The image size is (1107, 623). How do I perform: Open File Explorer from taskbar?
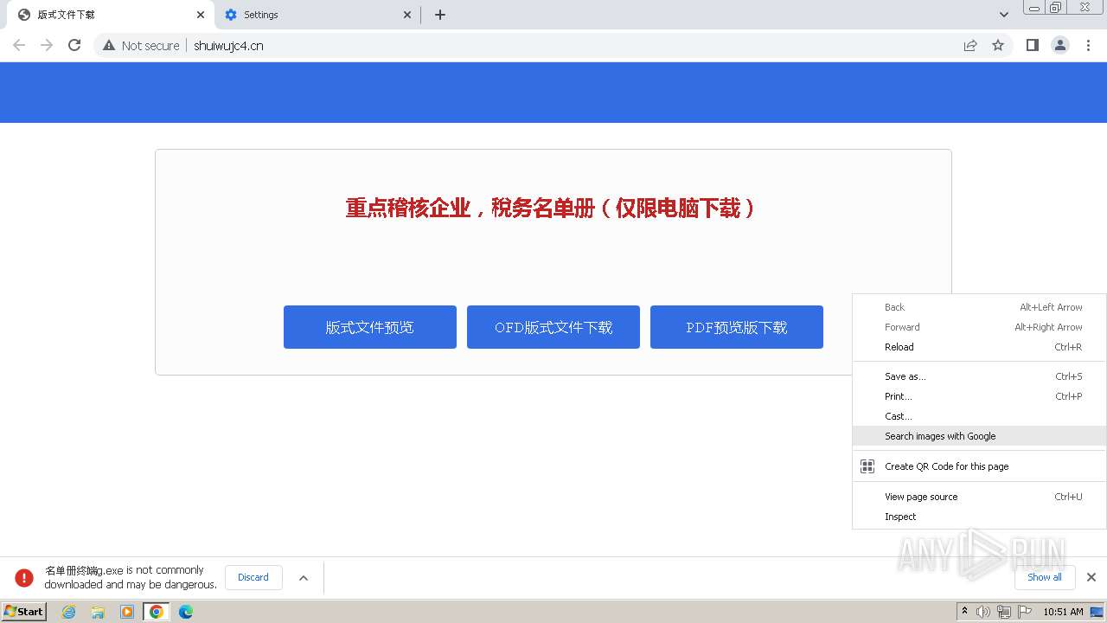98,612
